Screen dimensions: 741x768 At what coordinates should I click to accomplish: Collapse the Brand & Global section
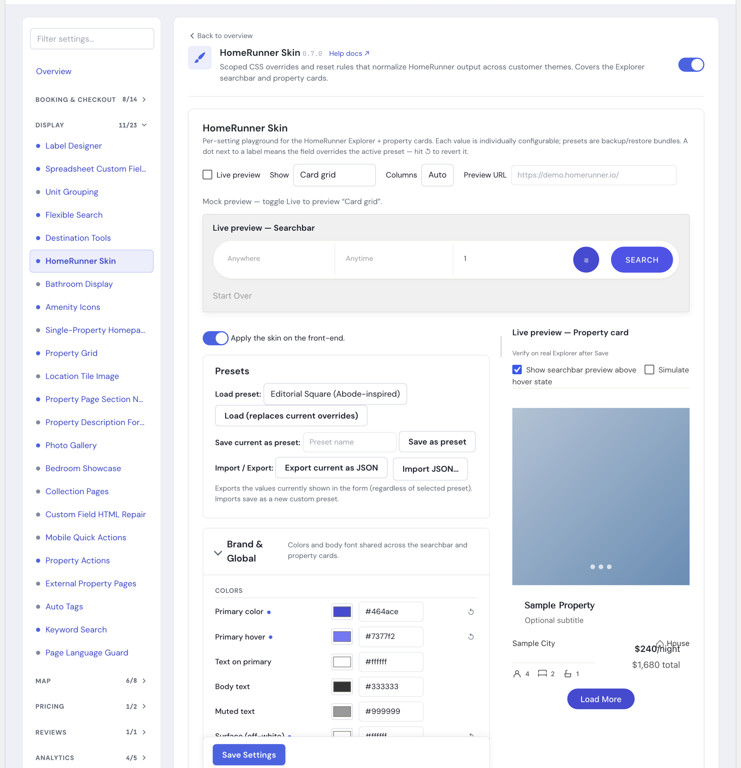(218, 553)
